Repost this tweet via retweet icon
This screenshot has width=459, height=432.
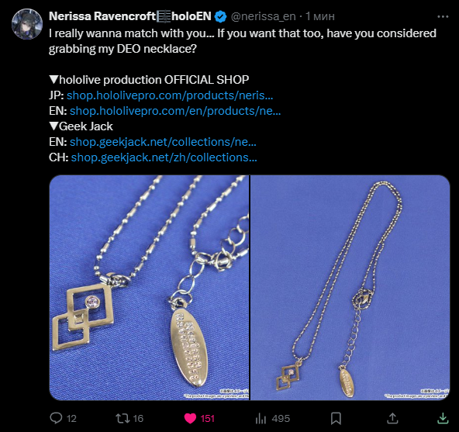tap(123, 418)
